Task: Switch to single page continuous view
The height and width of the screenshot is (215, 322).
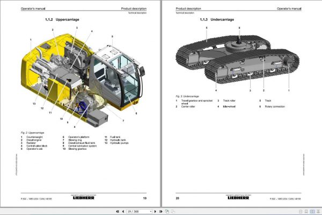Action: [306, 211]
